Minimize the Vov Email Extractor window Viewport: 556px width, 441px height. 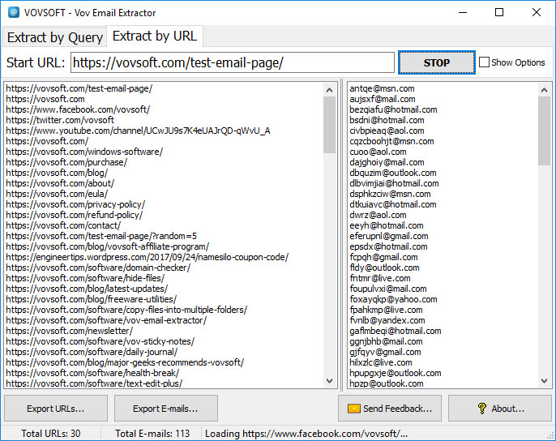[x=463, y=12]
